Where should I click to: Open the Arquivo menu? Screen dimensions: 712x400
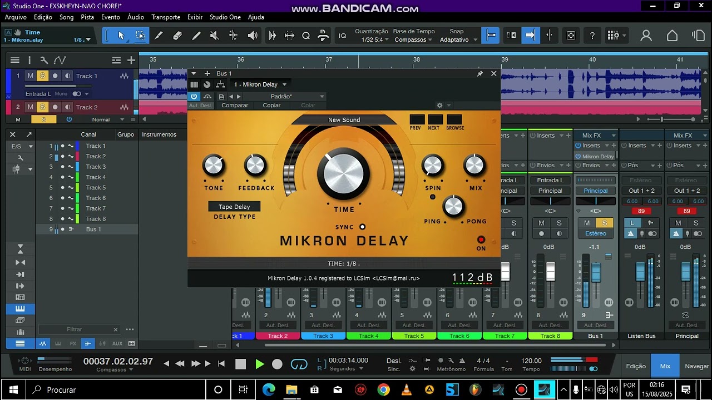pos(16,17)
